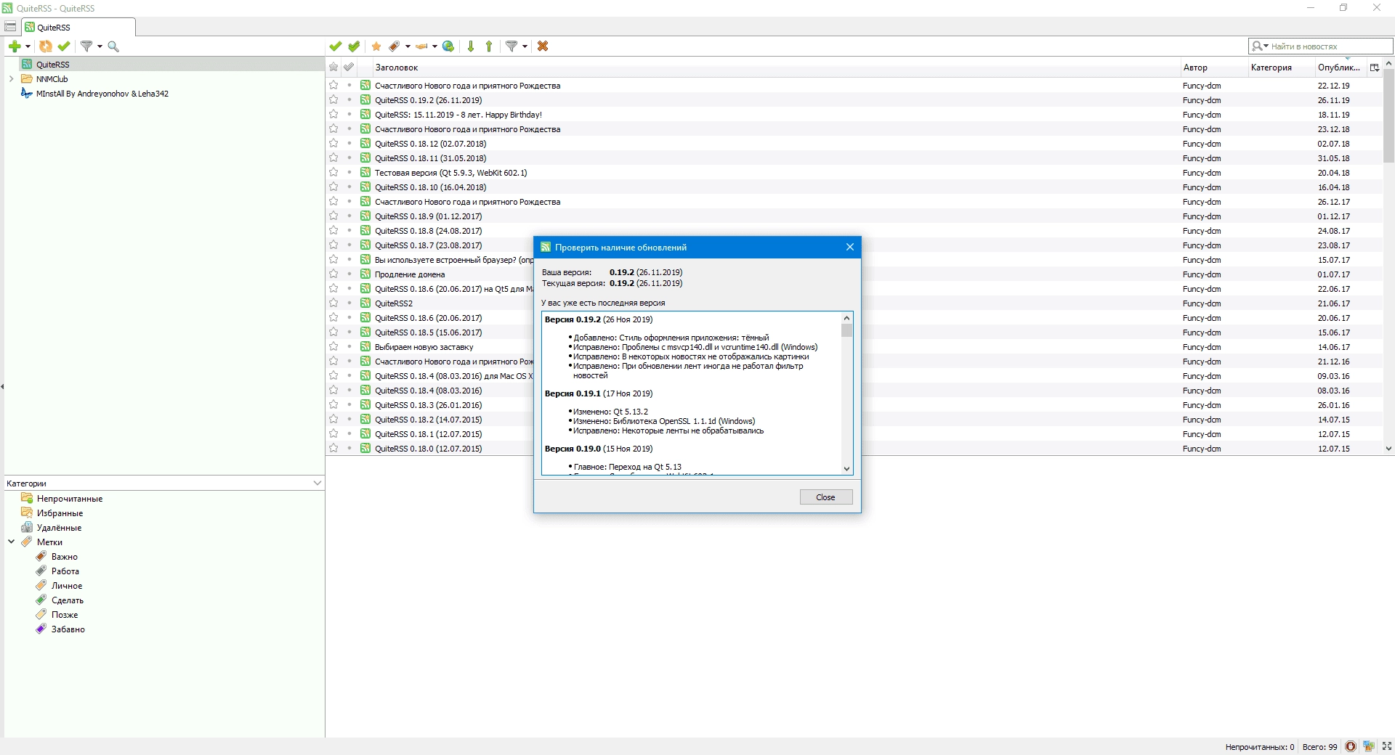Toggle read dot for QuiteRSS 0.18.11 row
This screenshot has width=1395, height=755.
point(349,158)
